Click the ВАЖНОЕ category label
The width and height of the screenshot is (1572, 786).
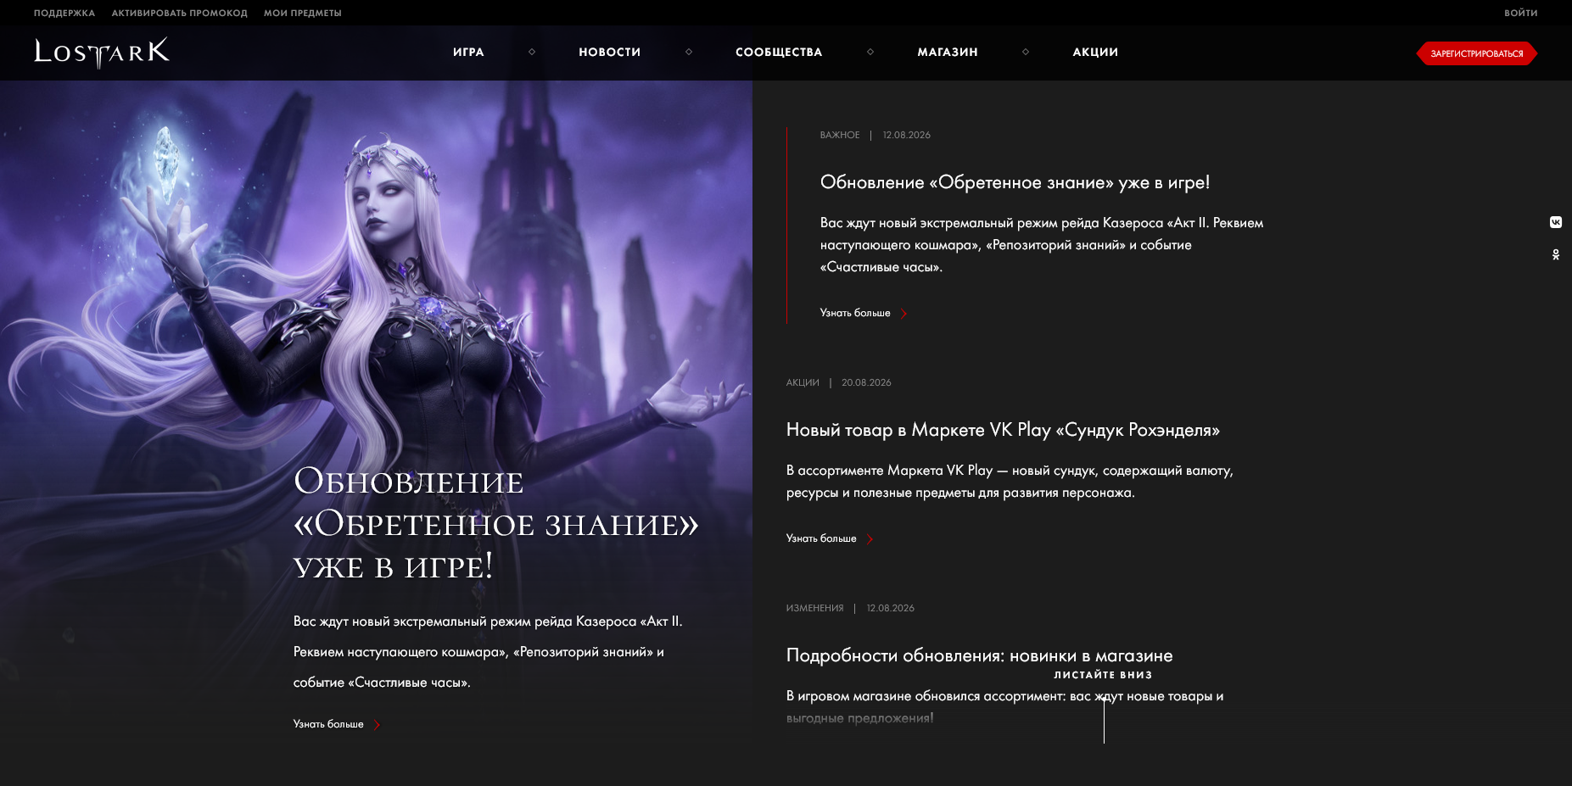[x=840, y=135]
